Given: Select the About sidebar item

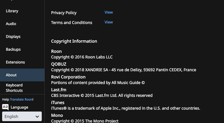Looking at the screenshot, I should (11, 75).
